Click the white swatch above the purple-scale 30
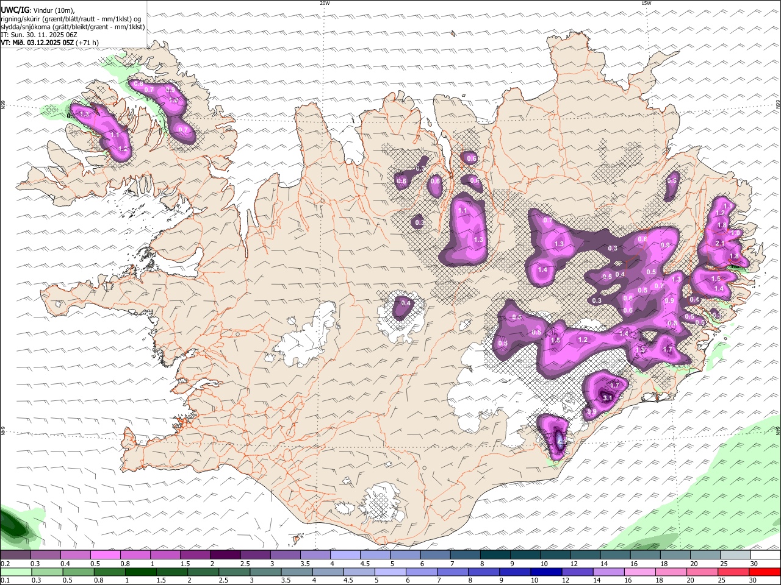 (x=765, y=555)
